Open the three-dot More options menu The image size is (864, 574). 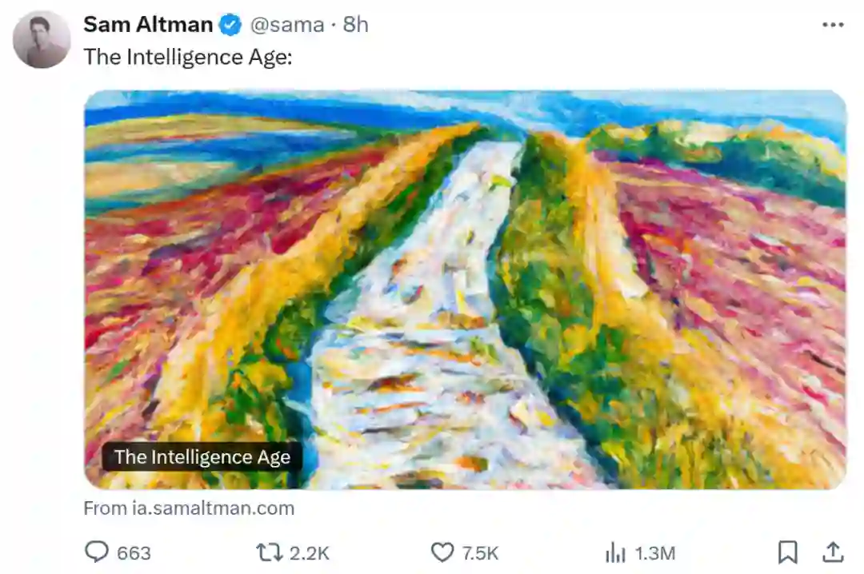(833, 25)
